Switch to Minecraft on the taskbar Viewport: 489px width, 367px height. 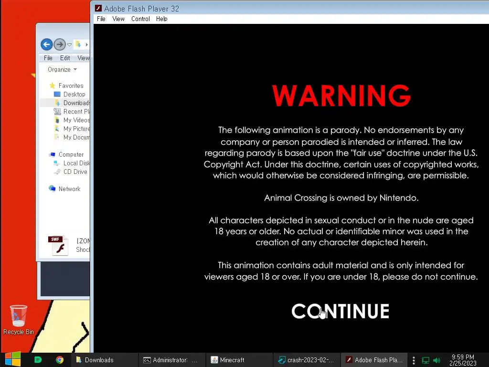(239, 360)
